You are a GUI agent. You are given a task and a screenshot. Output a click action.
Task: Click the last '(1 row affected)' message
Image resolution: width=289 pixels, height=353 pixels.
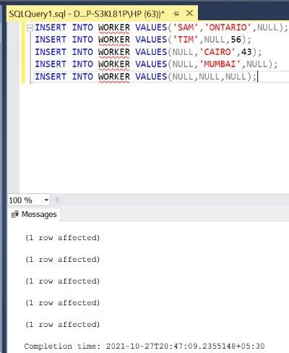(62, 325)
